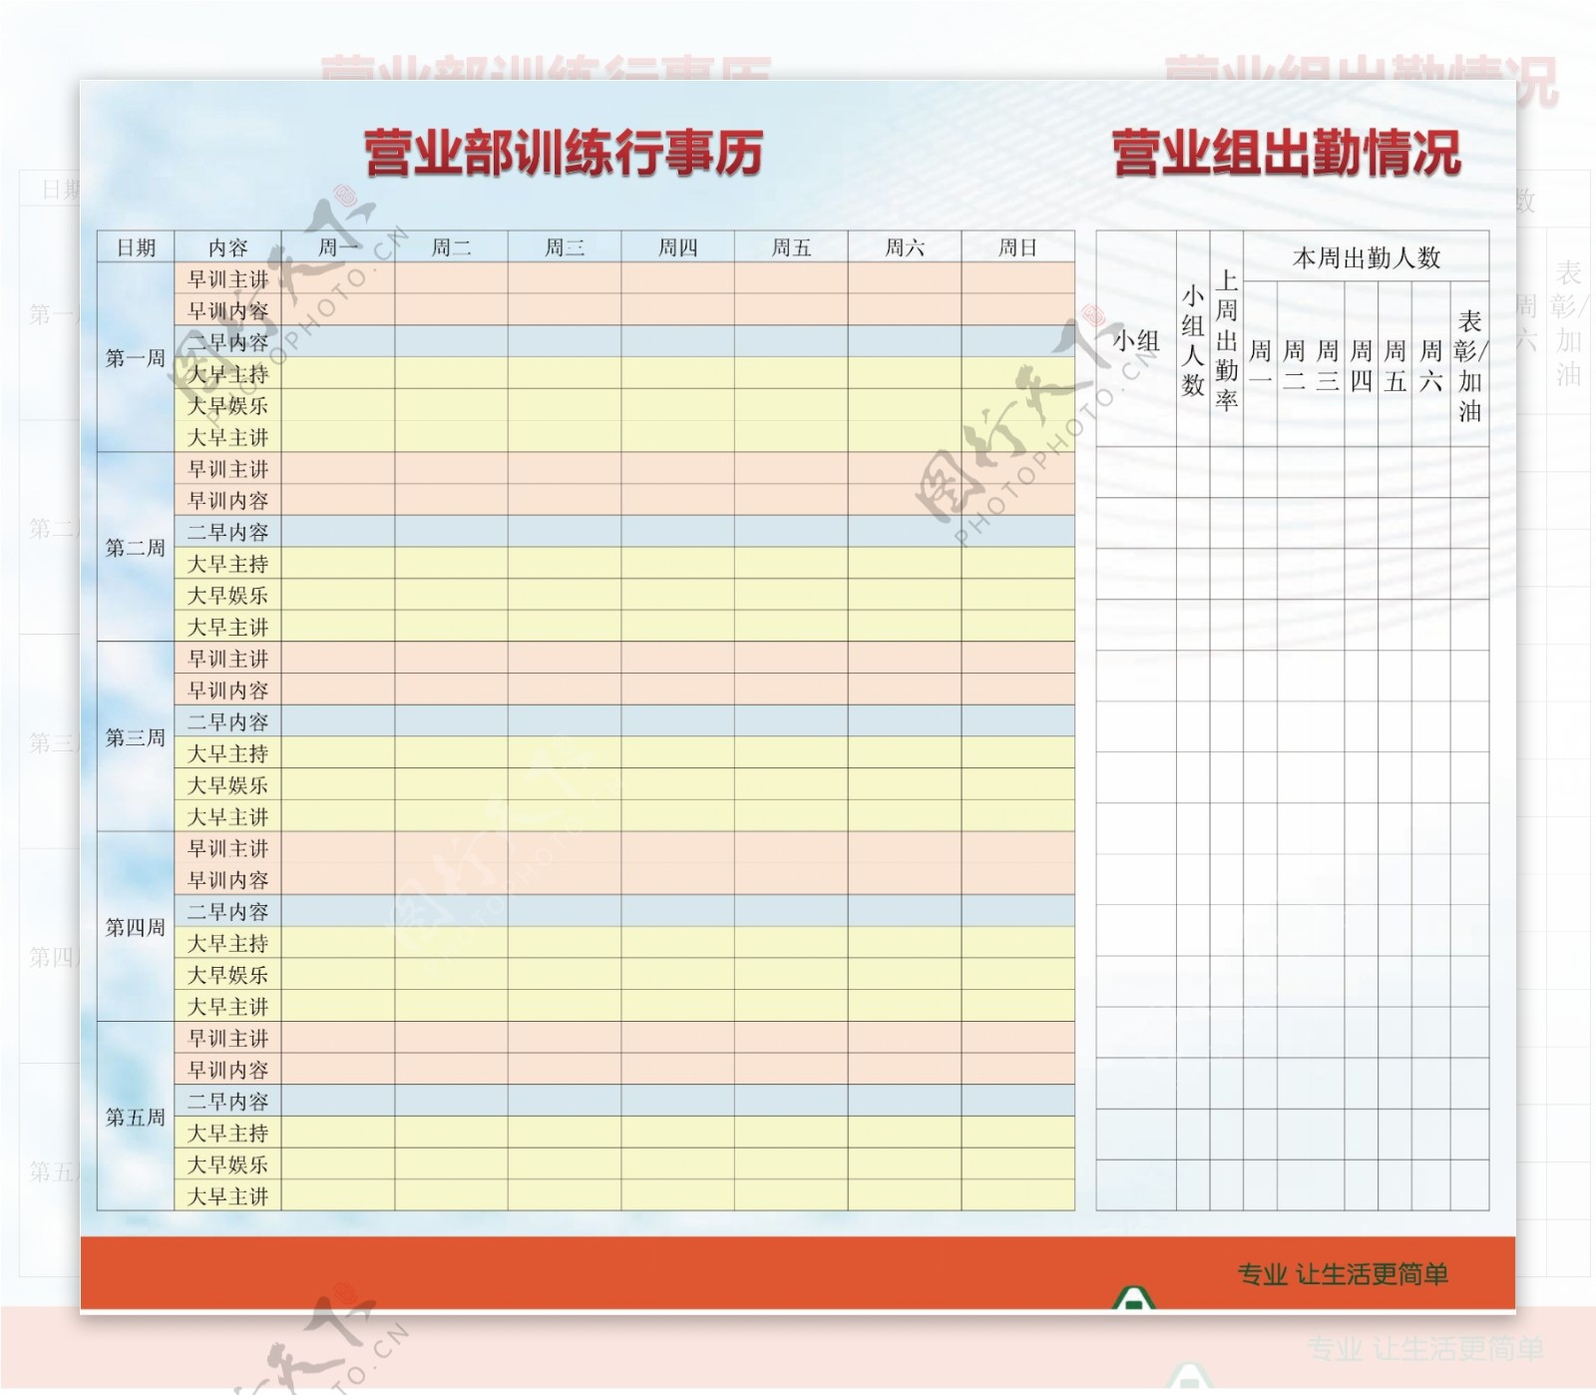
Task: Select the 内容 header cell
Action: click(x=228, y=246)
